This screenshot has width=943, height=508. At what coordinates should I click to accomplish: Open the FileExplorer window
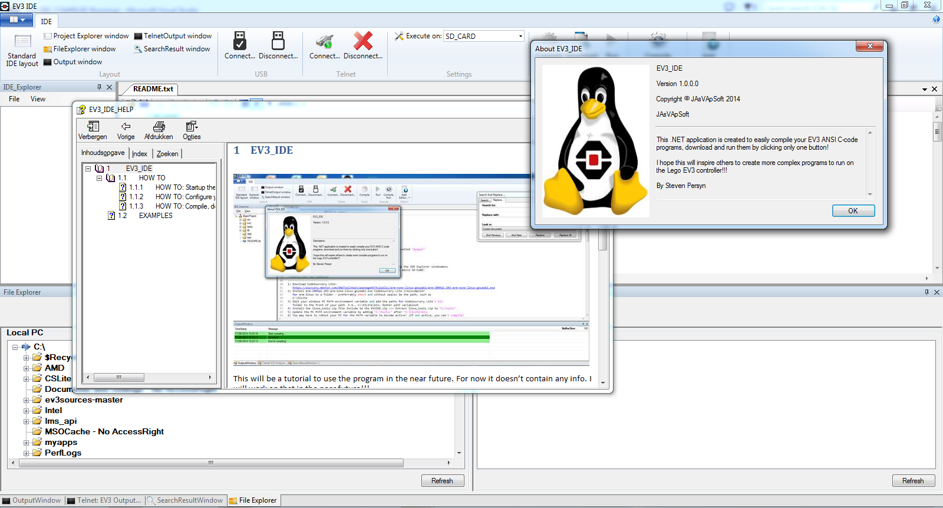[80, 49]
